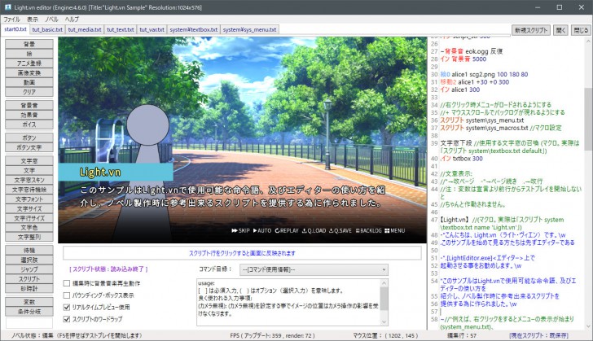This screenshot has height=341, width=593.
Task: Click the 文字窓 command button
Action: coord(29,160)
